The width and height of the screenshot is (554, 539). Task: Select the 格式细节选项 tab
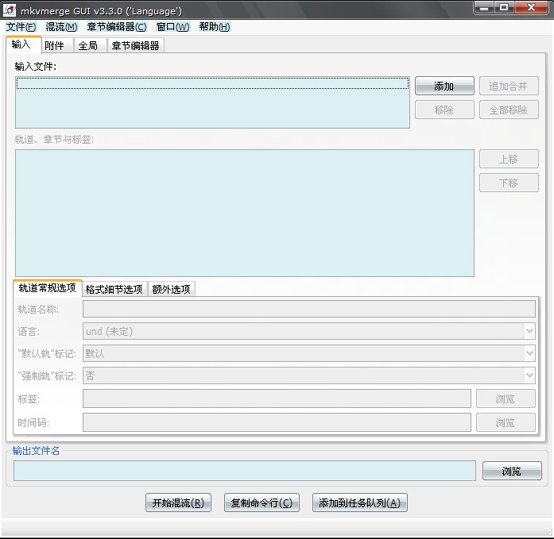point(114,289)
